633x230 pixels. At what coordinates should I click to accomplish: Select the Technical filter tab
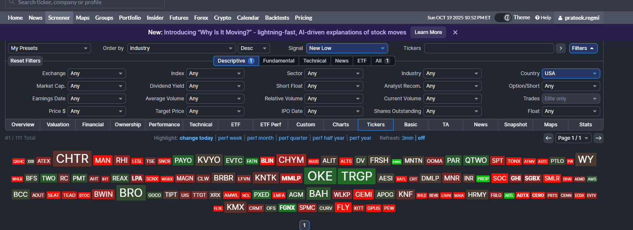point(315,61)
